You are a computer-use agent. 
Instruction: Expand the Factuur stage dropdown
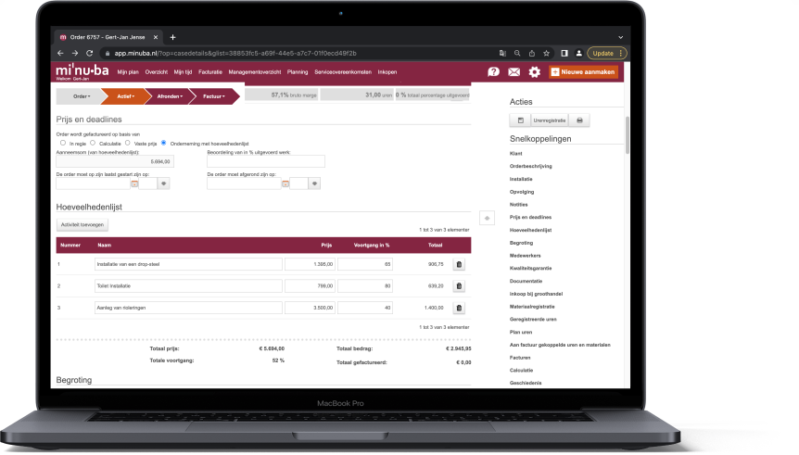pyautogui.click(x=213, y=95)
